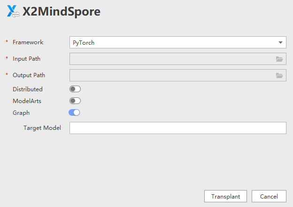The width and height of the screenshot is (293, 207).
Task: Click the Graph label
Action: coord(21,113)
